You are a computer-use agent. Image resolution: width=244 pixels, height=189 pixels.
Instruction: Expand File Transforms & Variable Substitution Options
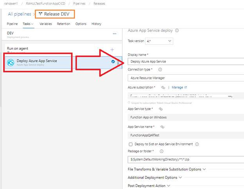(x=167, y=169)
